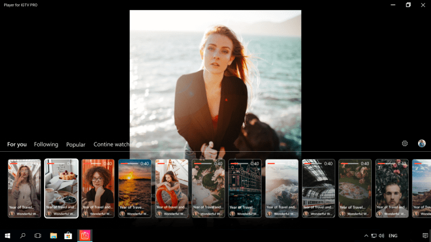This screenshot has width=431, height=242.
Task: Open the settings gear icon
Action: pyautogui.click(x=405, y=144)
